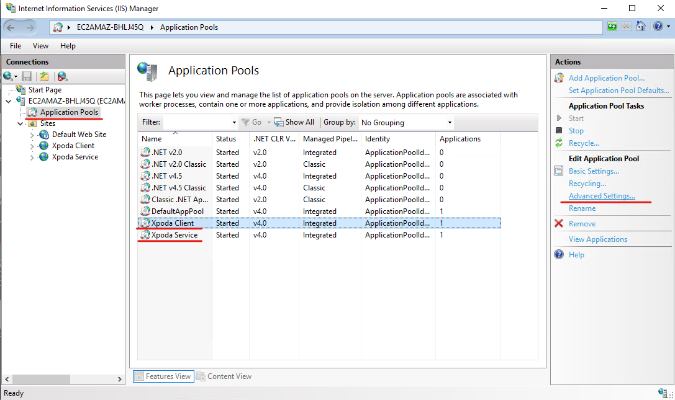The width and height of the screenshot is (675, 400).
Task: Expand the Xpoda Client site node
Action: (x=32, y=146)
